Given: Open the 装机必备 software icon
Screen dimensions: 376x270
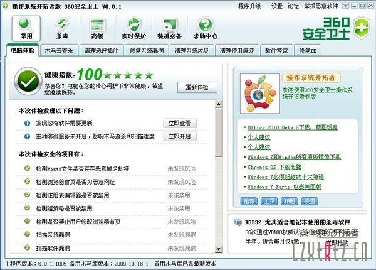Looking at the screenshot, I should tap(169, 28).
